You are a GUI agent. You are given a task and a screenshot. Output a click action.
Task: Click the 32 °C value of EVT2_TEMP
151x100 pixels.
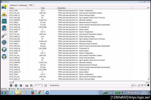43,11
